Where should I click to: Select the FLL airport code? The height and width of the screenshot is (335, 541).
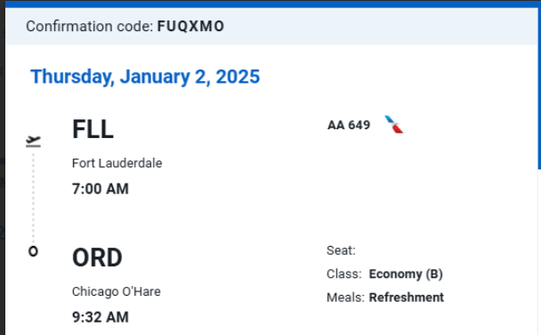[93, 129]
